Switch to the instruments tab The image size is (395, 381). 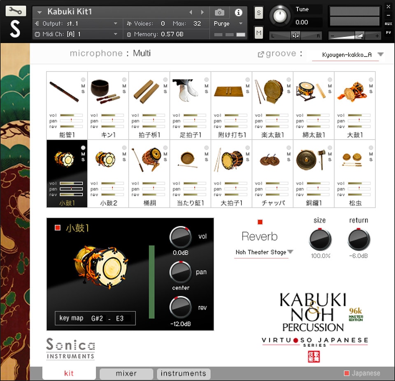[184, 374]
